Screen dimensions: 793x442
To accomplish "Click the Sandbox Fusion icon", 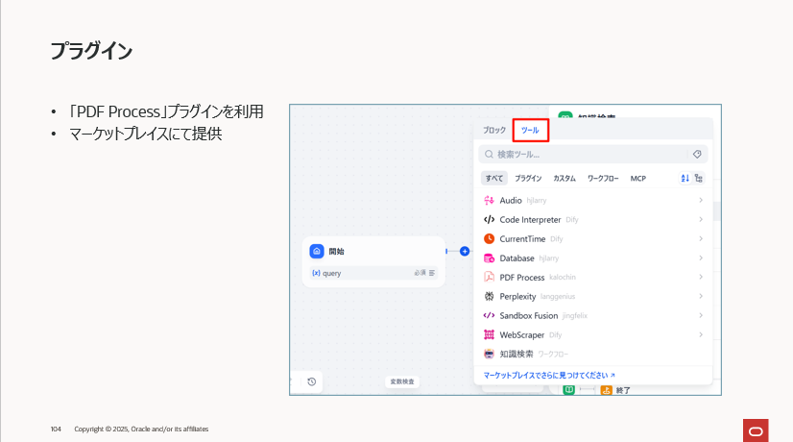I will point(489,315).
